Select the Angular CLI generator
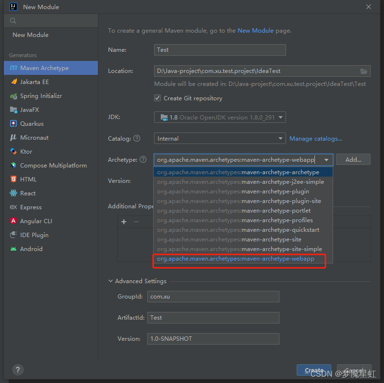This screenshot has height=383, width=384. 51,221
